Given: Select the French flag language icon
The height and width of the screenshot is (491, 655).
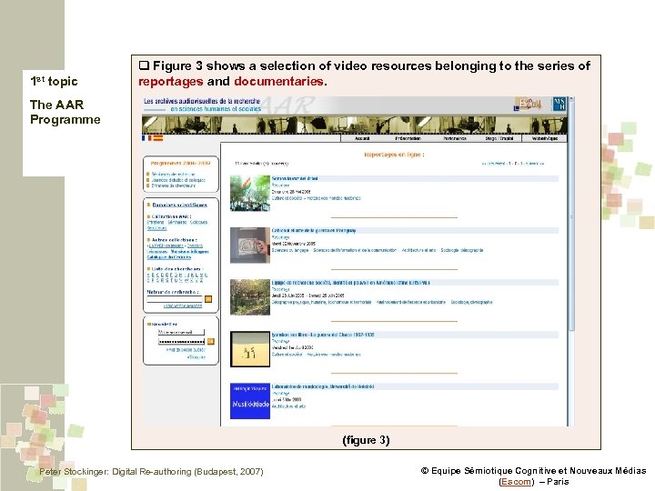Looking at the screenshot, I should (x=146, y=138).
